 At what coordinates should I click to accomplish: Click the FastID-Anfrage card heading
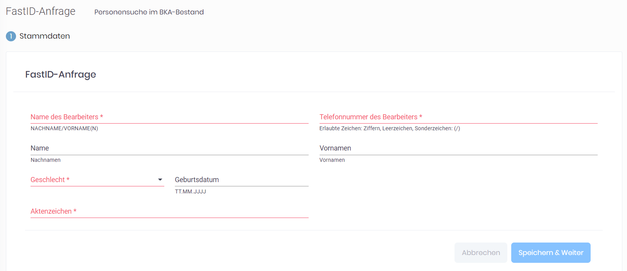pos(61,74)
